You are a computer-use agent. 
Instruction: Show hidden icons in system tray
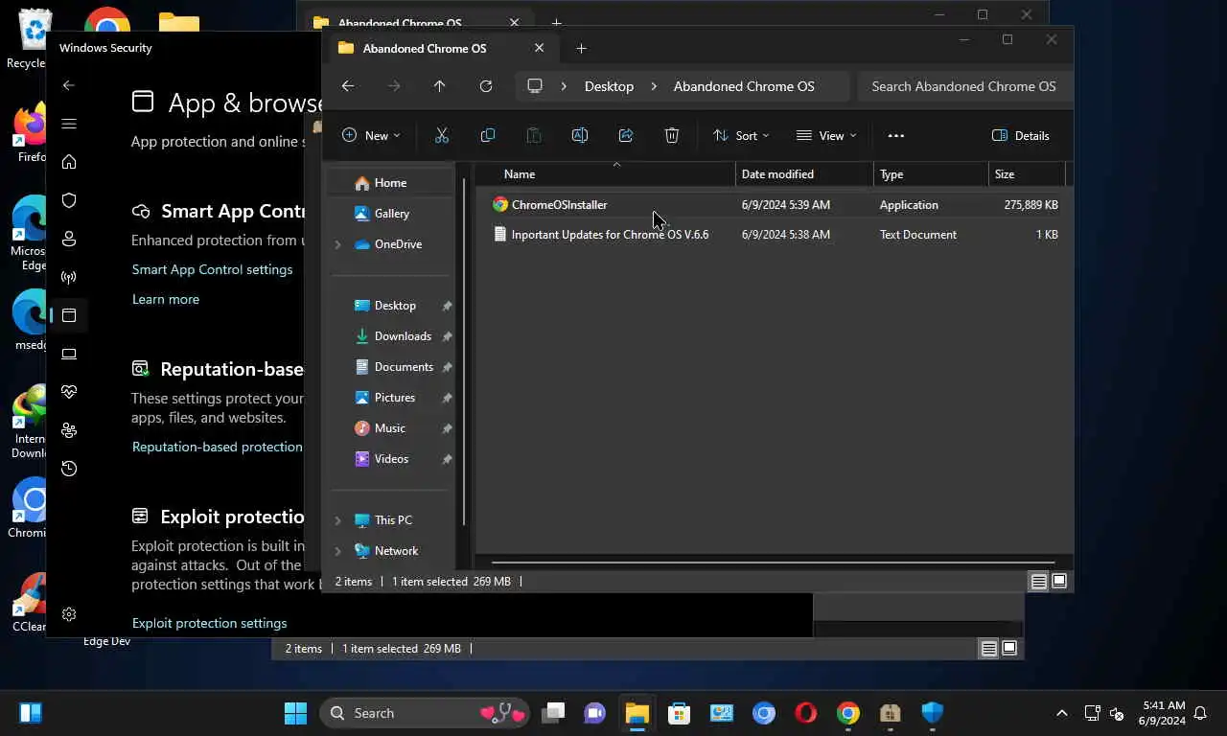pyautogui.click(x=1061, y=713)
